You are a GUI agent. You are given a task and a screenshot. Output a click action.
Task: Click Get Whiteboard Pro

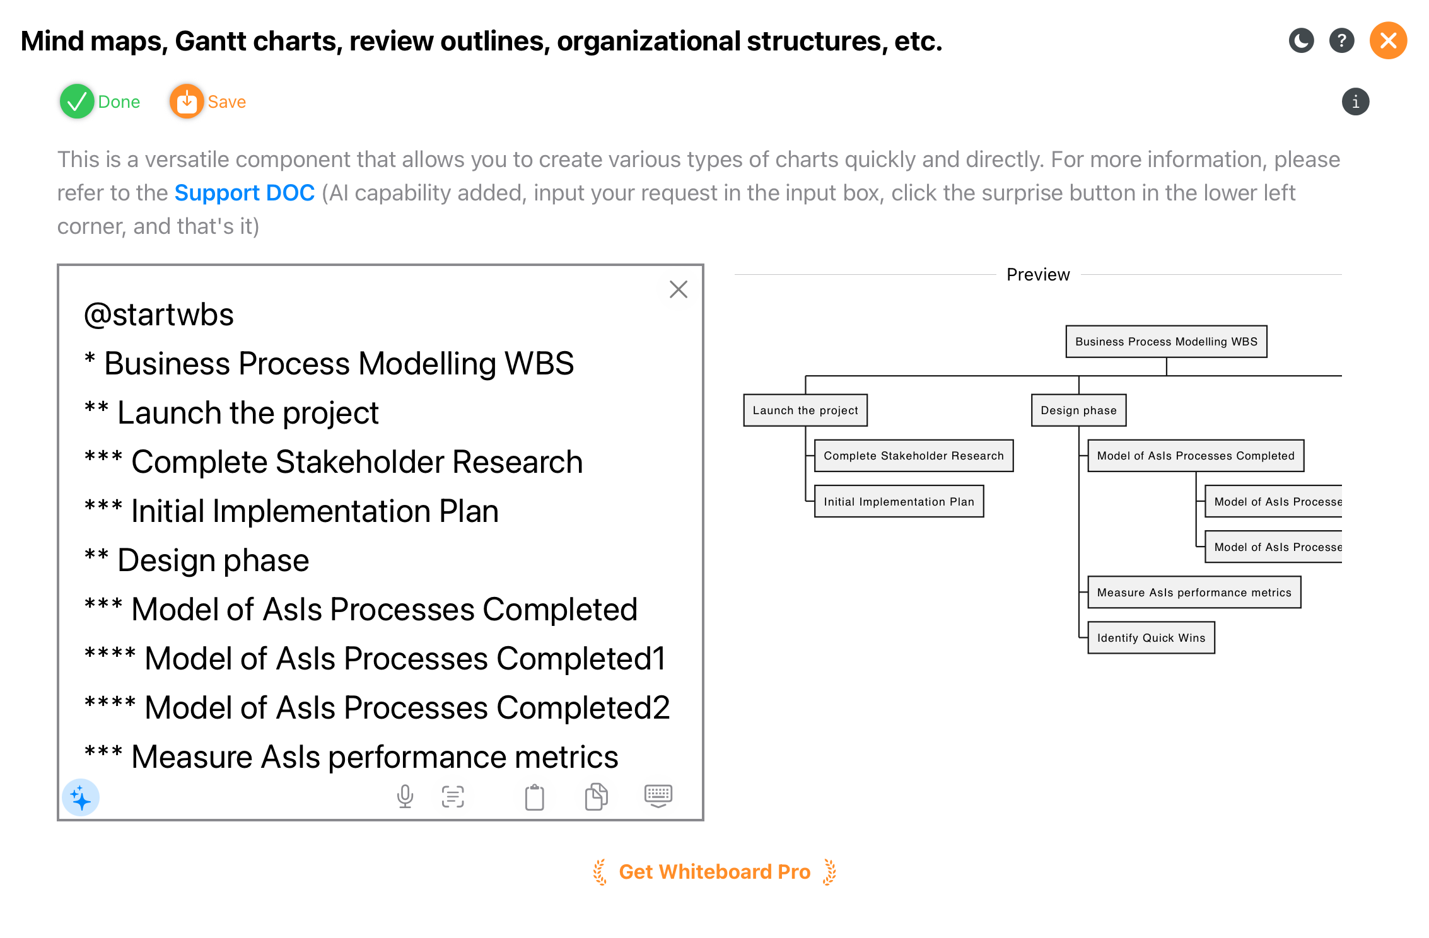(x=714, y=871)
